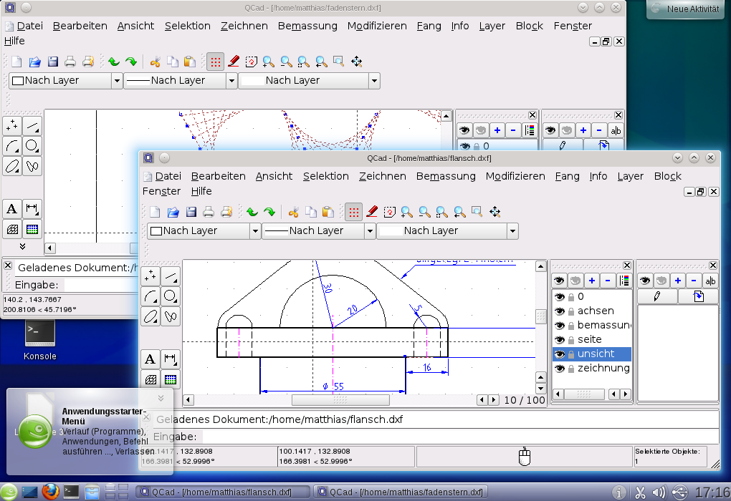The image size is (731, 501).
Task: Select Spline tool in flansch window toolbox
Action: [x=171, y=316]
